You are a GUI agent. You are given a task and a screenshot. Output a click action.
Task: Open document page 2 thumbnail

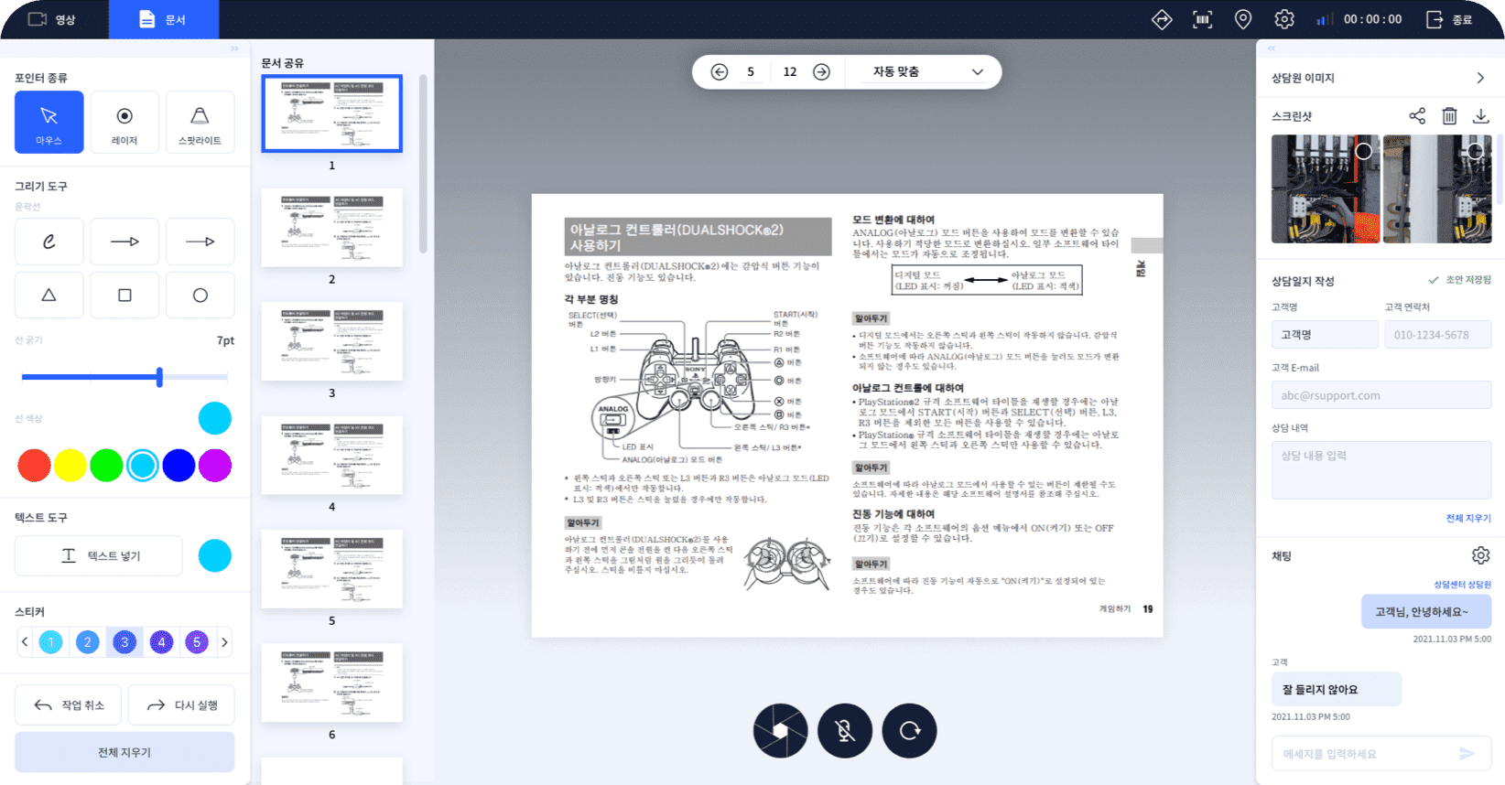point(331,228)
